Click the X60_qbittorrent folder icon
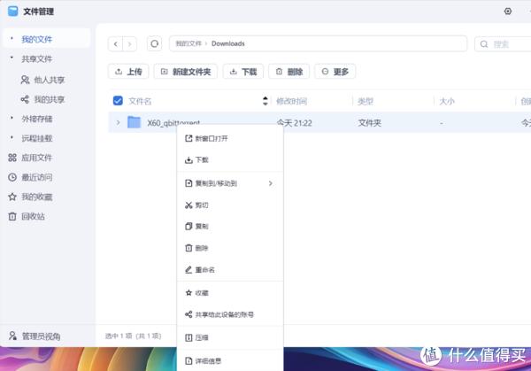The height and width of the screenshot is (371, 531). 135,122
